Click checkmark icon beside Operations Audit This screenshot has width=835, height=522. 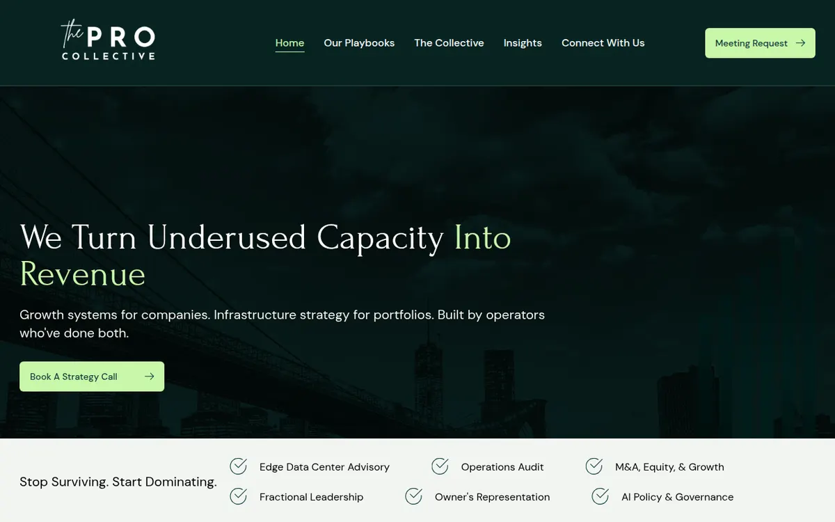[x=440, y=466]
